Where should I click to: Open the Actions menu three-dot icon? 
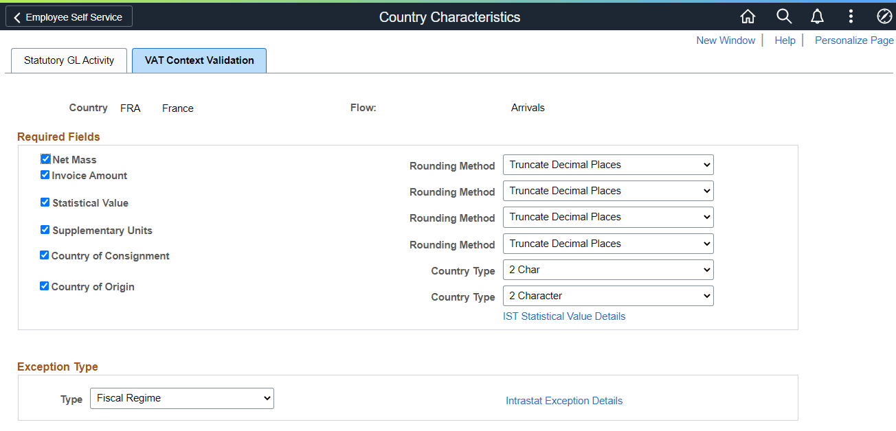[851, 16]
